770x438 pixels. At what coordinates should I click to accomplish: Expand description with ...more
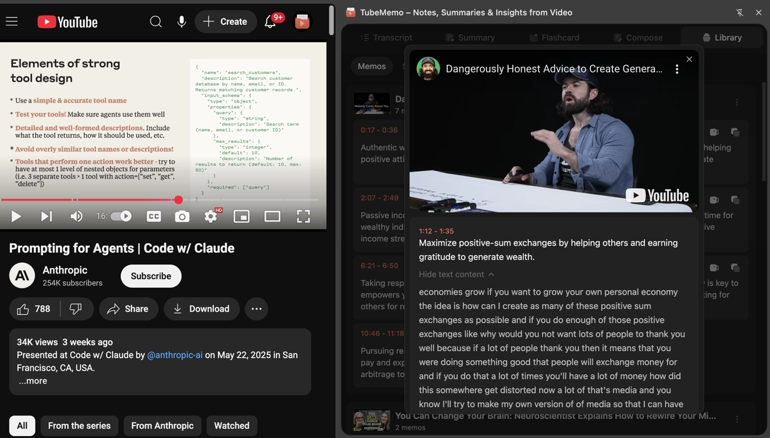pyautogui.click(x=33, y=381)
